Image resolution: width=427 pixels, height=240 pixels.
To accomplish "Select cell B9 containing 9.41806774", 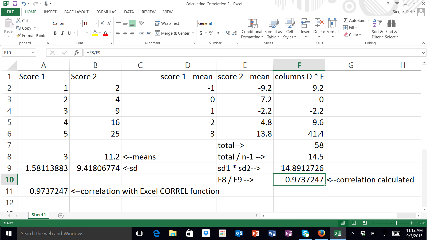I will 95,168.
